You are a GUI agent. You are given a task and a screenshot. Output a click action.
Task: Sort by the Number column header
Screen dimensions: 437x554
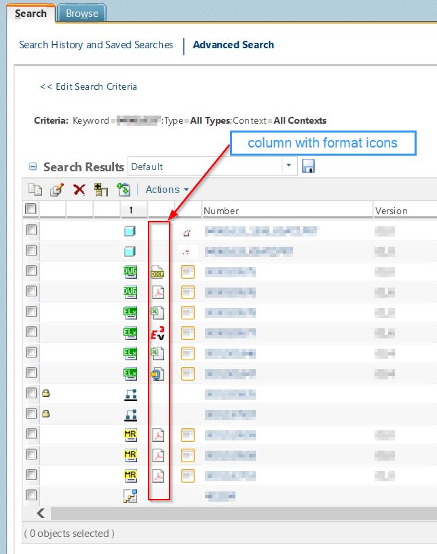coord(221,211)
